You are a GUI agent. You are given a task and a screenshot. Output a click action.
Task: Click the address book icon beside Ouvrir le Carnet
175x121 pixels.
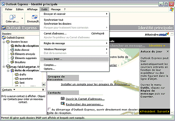(63, 99)
